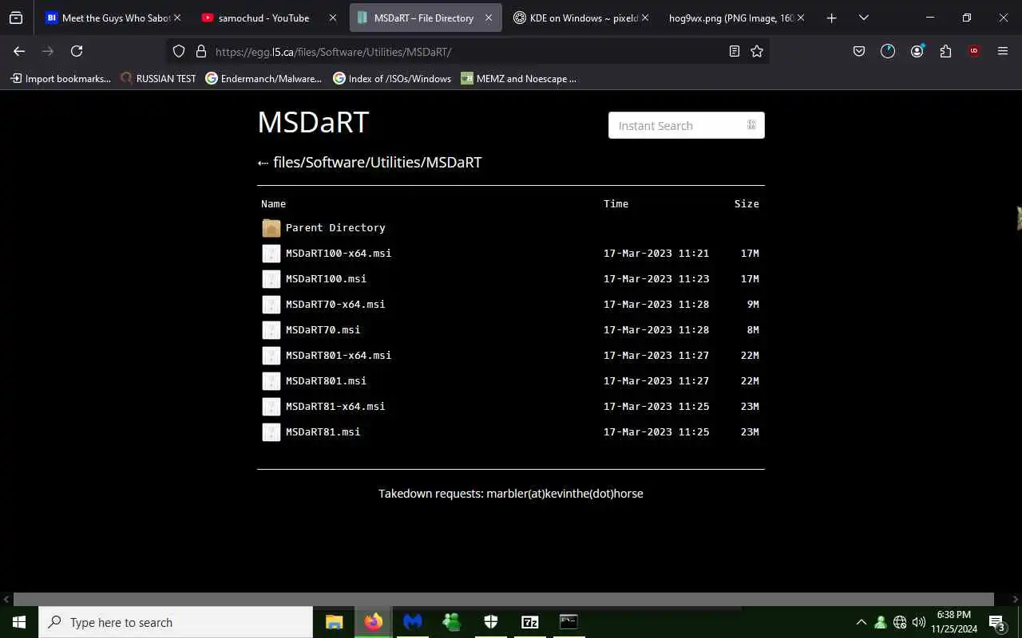Open a new tab with plus button
Screen dimensions: 1022x638
click(x=831, y=18)
